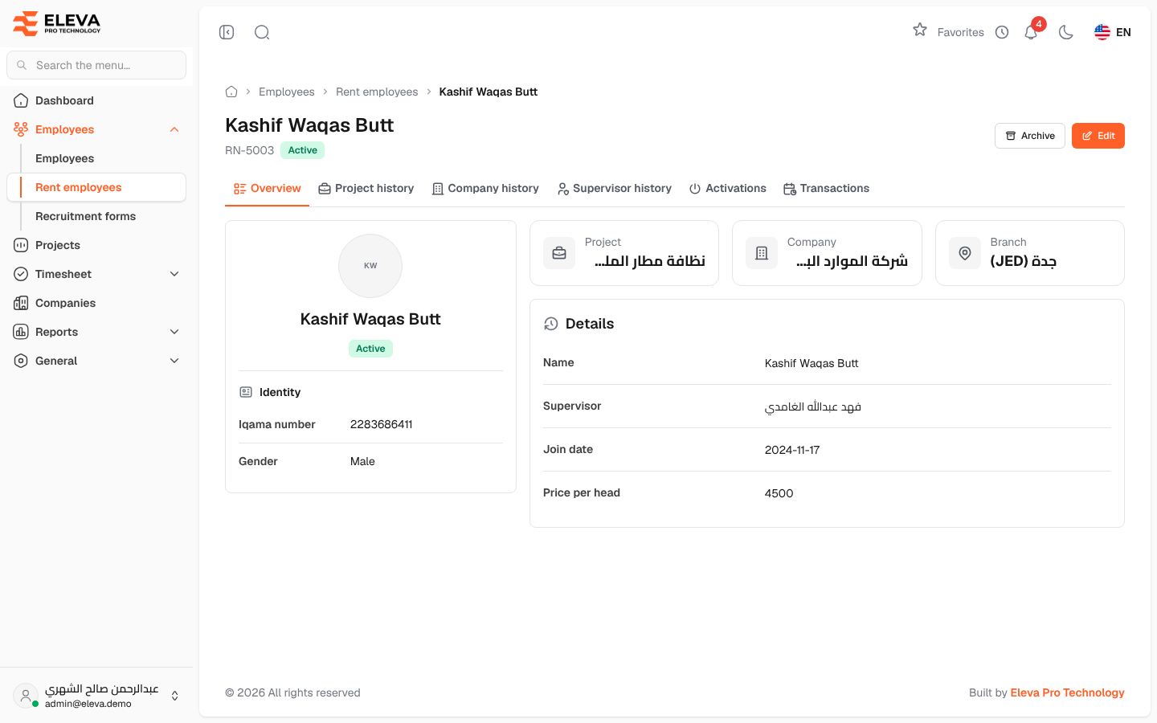
Task: Open the user account switcher chevrons
Action: pos(175,696)
